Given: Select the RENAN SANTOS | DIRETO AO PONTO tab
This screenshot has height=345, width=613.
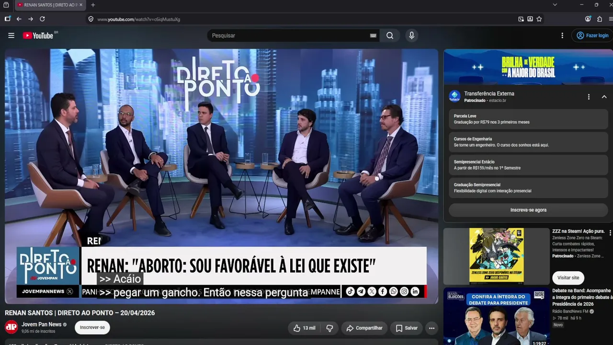Looking at the screenshot, I should pyautogui.click(x=50, y=5).
